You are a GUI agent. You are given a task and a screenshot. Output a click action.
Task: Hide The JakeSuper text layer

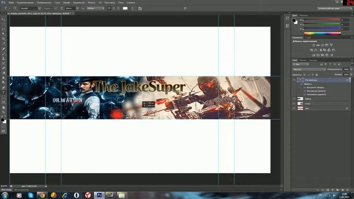click(294, 80)
